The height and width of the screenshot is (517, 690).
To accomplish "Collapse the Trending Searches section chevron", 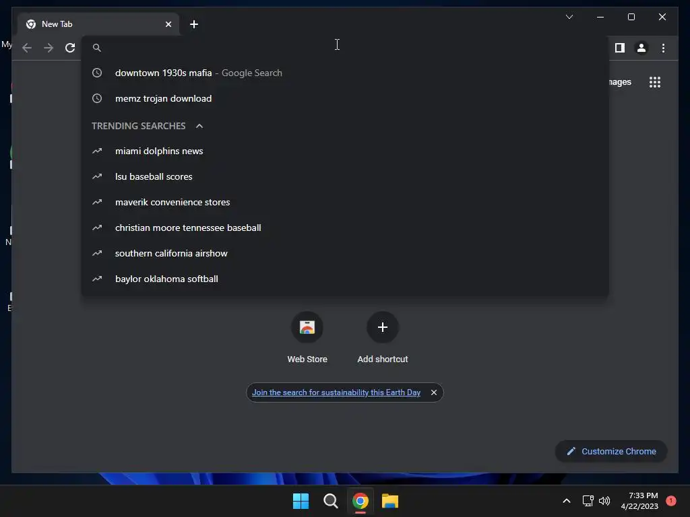I will click(x=199, y=126).
